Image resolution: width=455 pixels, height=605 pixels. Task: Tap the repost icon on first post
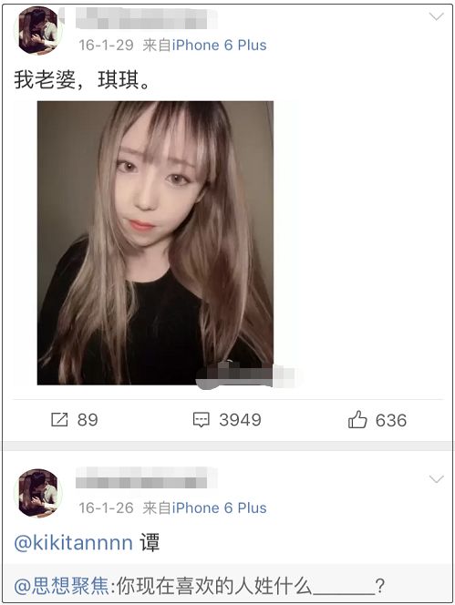[59, 419]
